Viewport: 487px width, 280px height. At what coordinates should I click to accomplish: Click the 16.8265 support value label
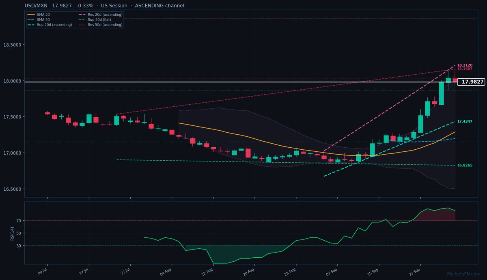(465, 166)
